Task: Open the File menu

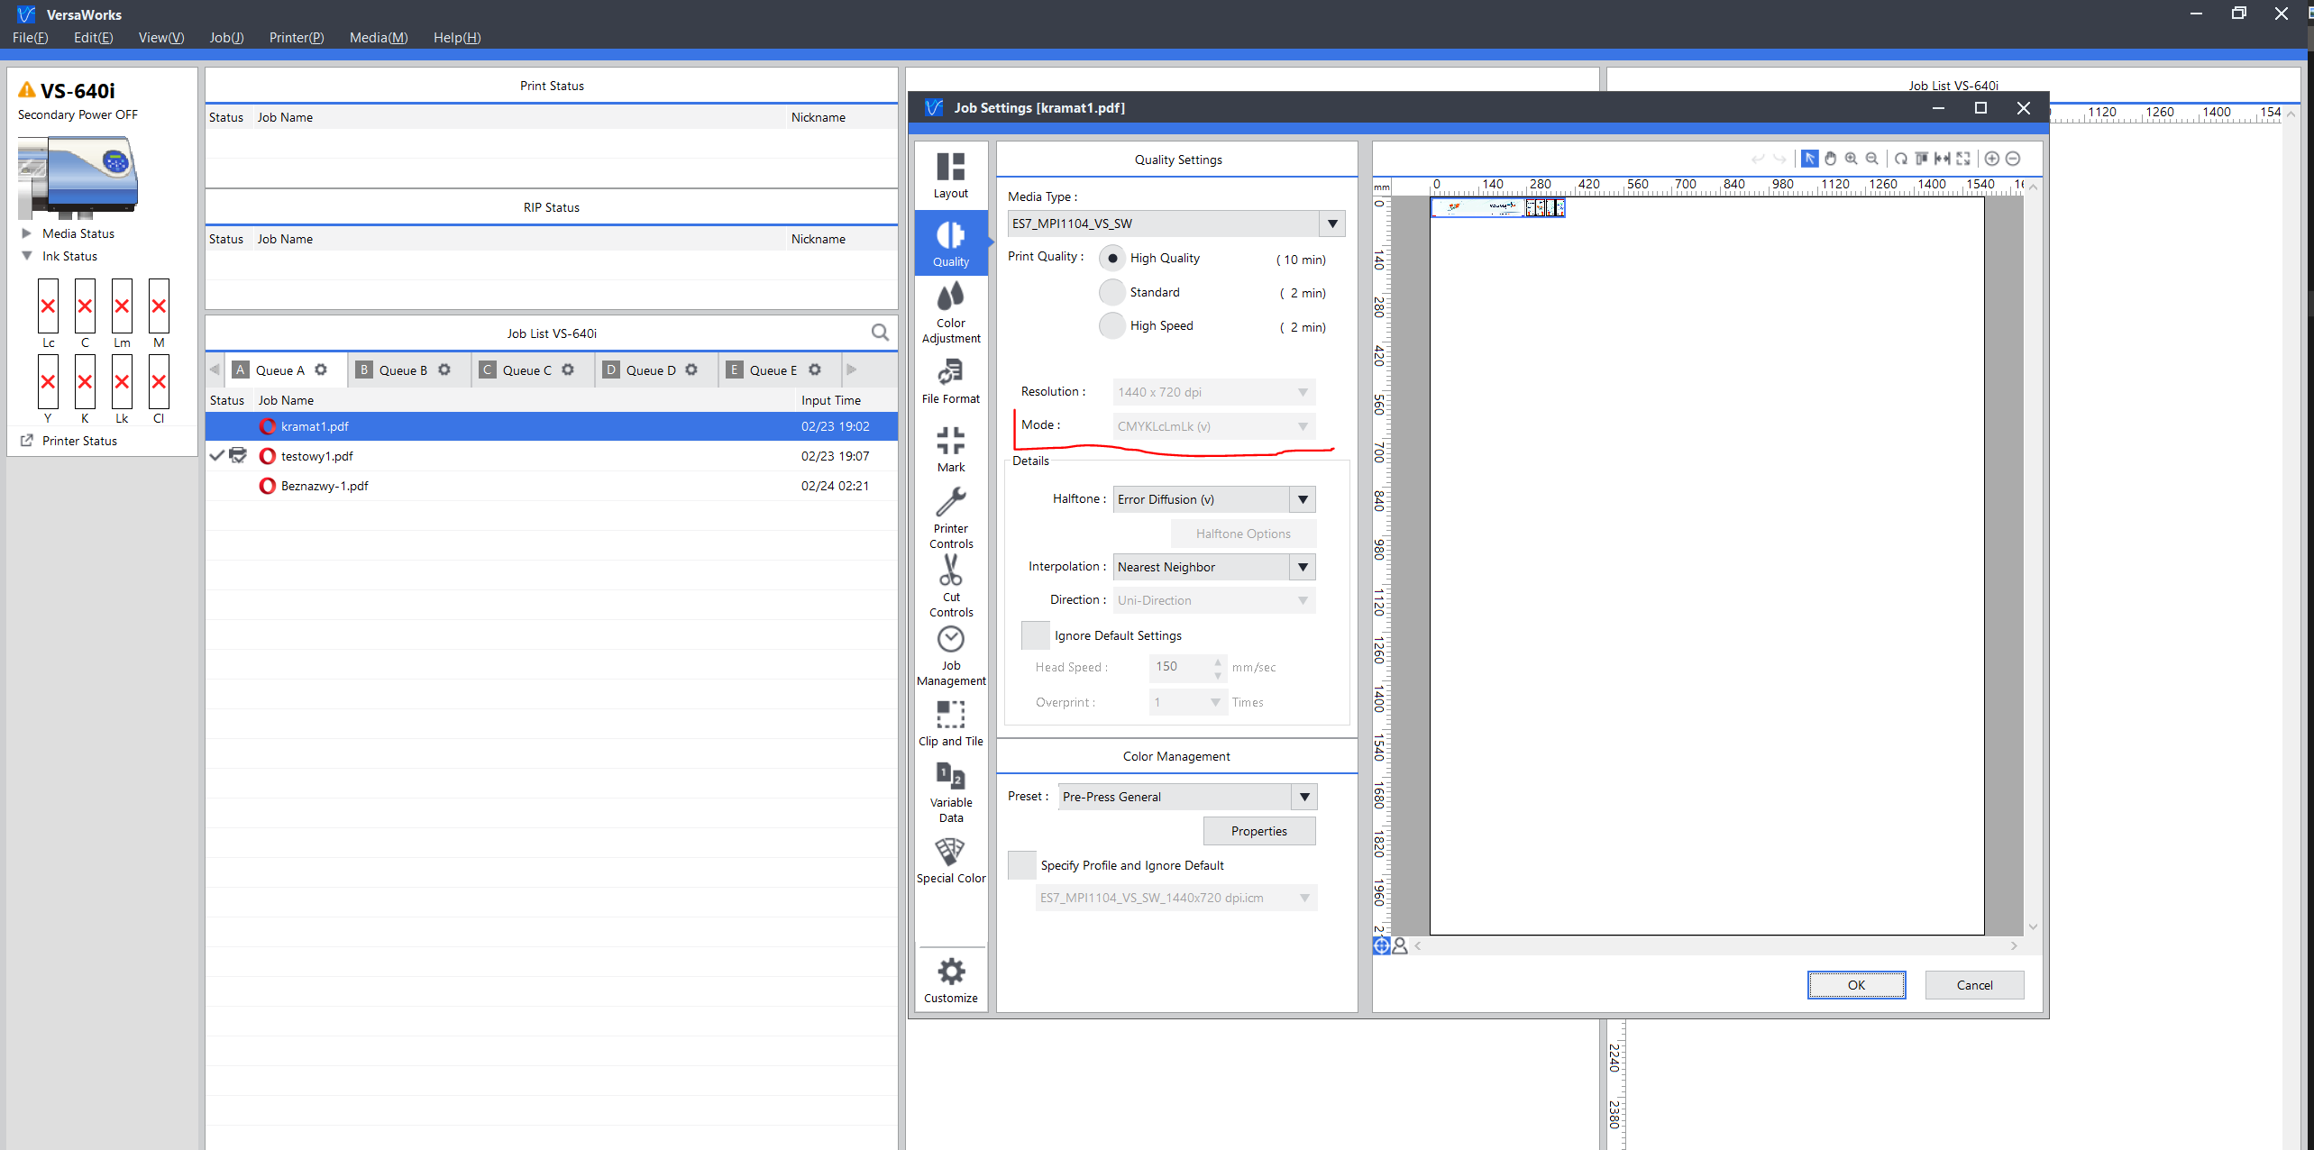Action: [x=30, y=38]
